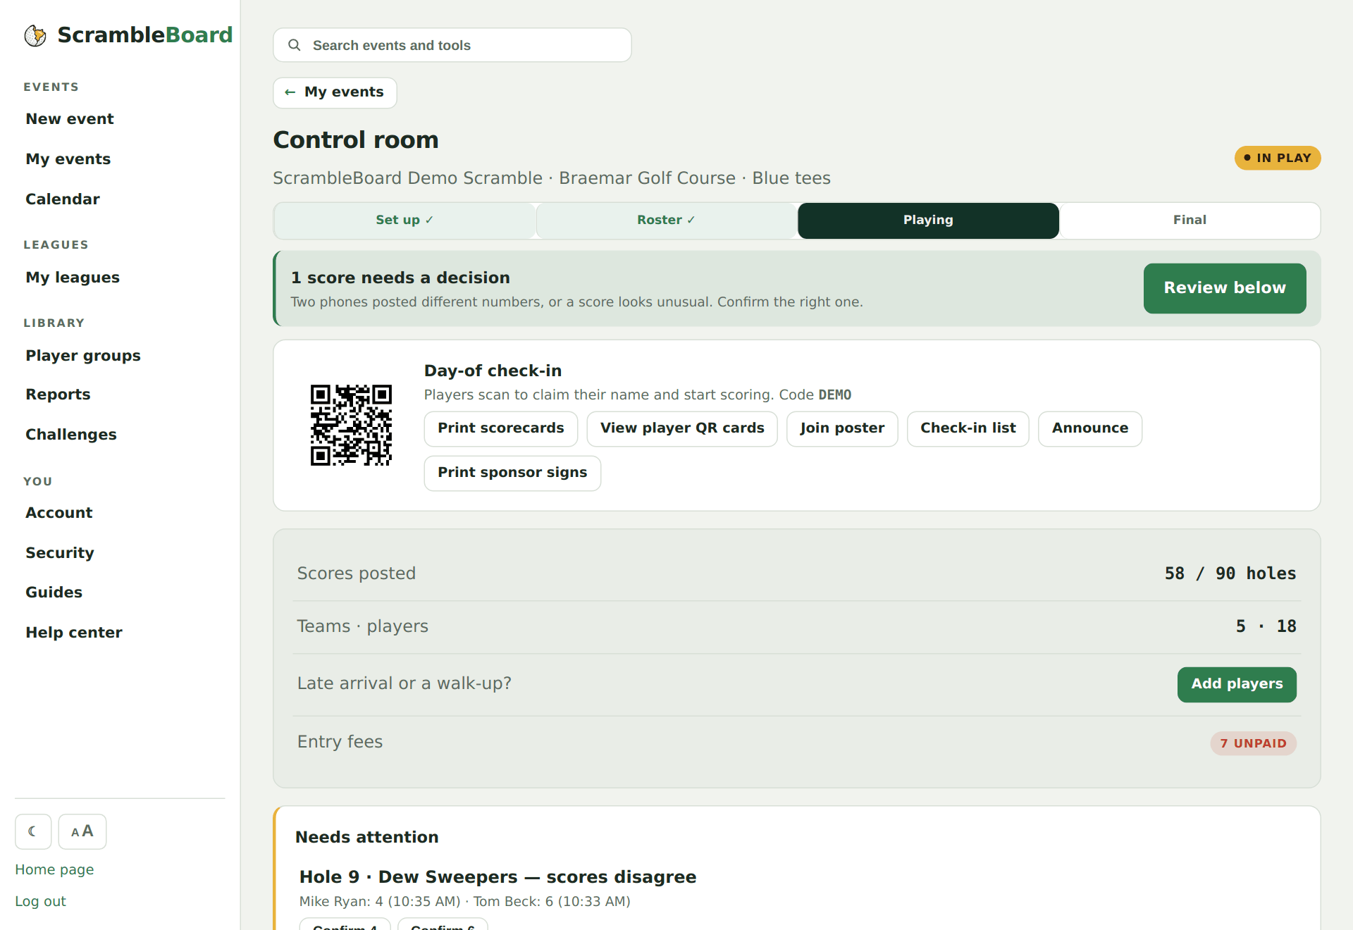1353x930 pixels.
Task: Click '58 / 90 holes' scores value
Action: [x=1230, y=573]
